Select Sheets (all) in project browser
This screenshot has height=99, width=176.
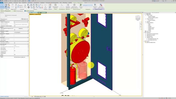pos(148,31)
